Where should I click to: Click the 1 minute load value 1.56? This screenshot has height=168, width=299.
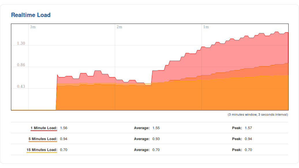coord(63,128)
